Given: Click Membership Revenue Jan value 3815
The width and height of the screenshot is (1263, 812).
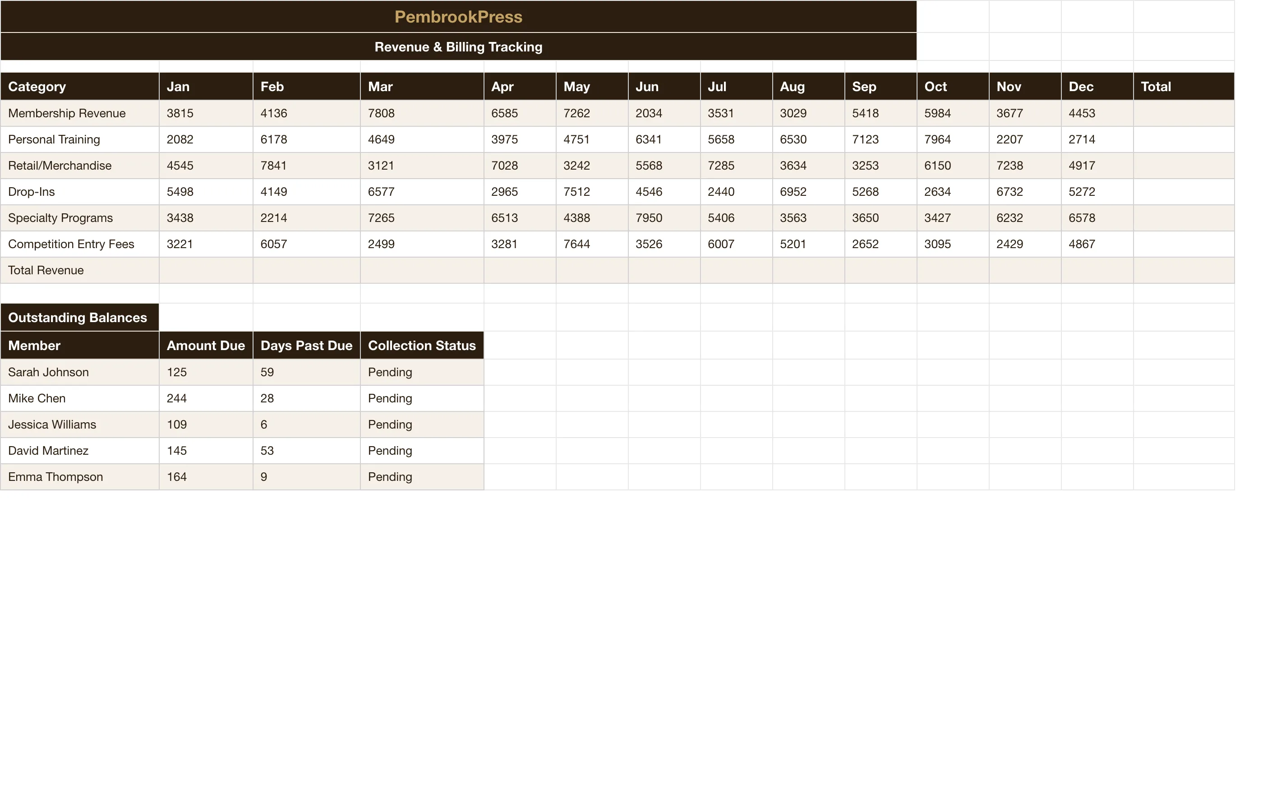Looking at the screenshot, I should 206,113.
